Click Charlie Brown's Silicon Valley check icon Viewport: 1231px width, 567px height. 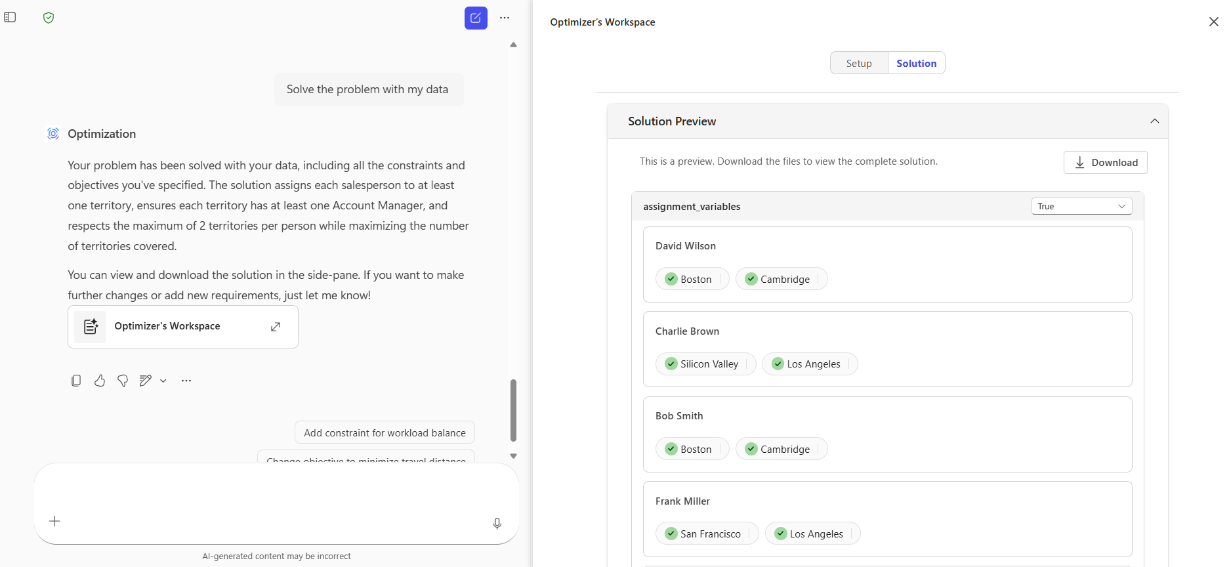(x=671, y=364)
